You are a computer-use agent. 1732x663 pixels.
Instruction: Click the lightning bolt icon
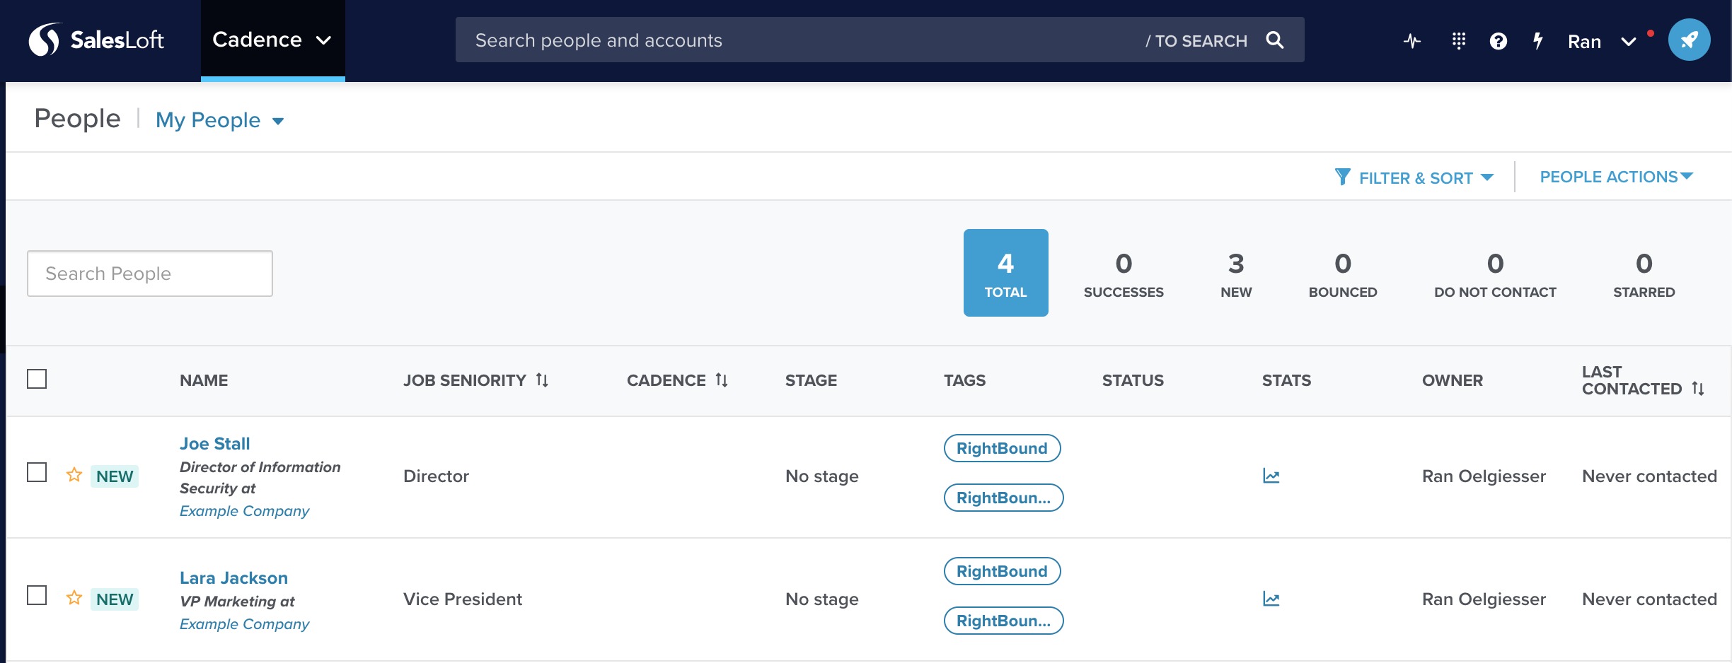[x=1538, y=41]
